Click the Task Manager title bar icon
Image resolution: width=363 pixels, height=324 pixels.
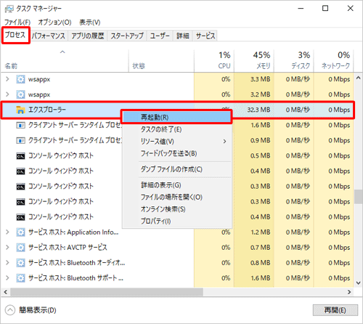(9, 9)
